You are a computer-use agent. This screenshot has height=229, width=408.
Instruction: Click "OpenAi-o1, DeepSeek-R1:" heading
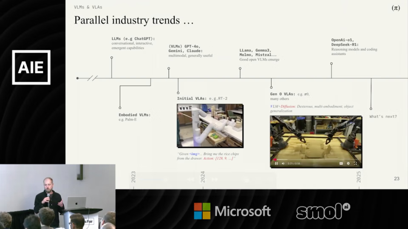(x=345, y=42)
